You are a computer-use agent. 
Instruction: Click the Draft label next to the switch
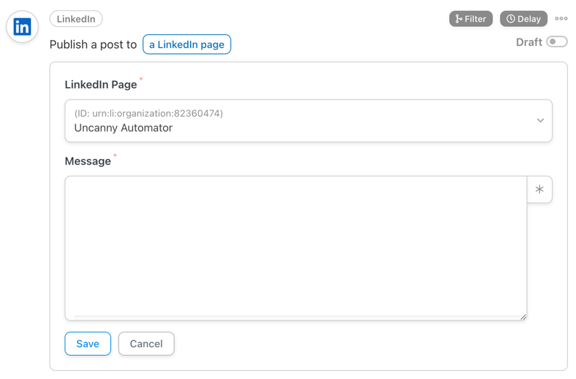coord(529,42)
